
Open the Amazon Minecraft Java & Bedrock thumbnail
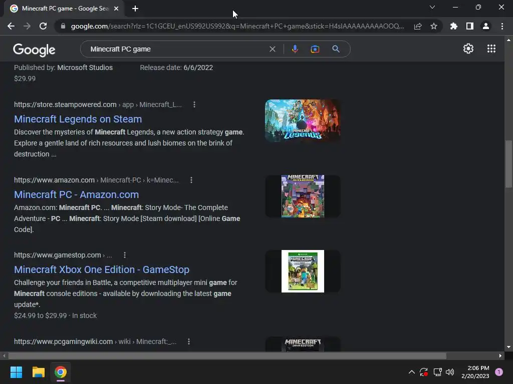(303, 196)
